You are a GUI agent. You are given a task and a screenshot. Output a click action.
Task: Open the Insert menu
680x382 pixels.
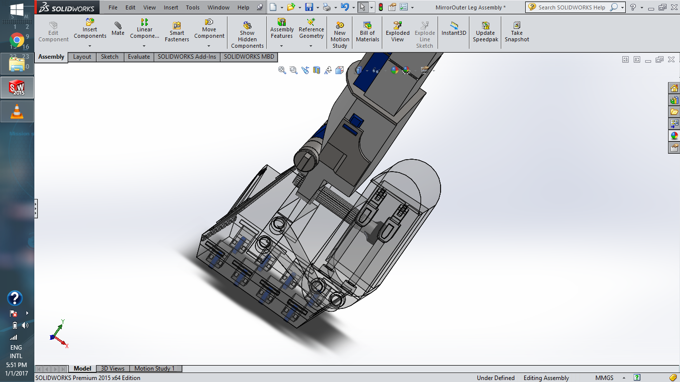pos(171,7)
